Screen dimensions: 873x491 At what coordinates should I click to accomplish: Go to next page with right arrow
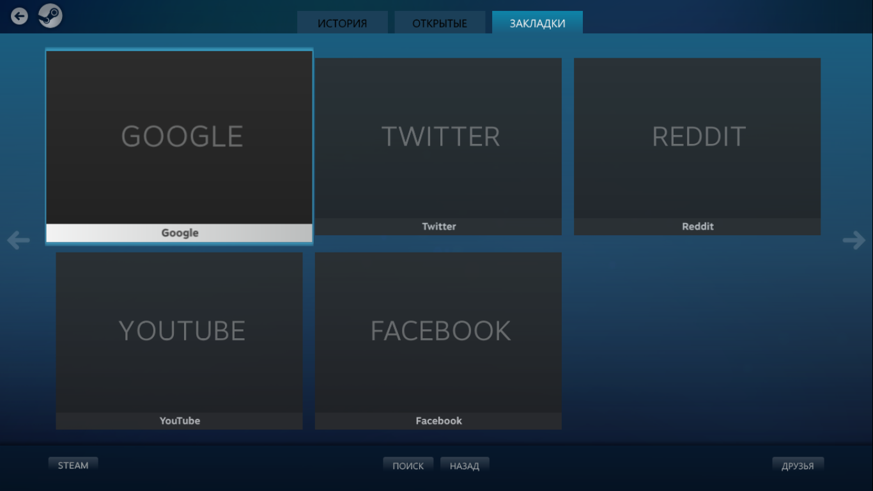click(854, 240)
